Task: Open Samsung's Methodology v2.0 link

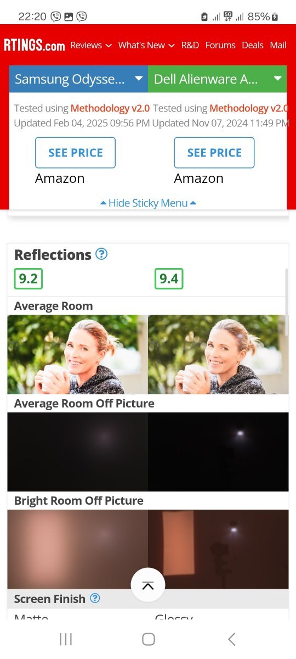Action: pos(110,108)
